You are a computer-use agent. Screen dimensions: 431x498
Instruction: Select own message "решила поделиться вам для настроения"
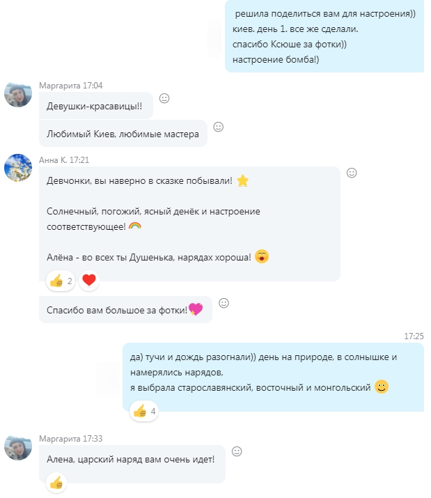tap(324, 36)
